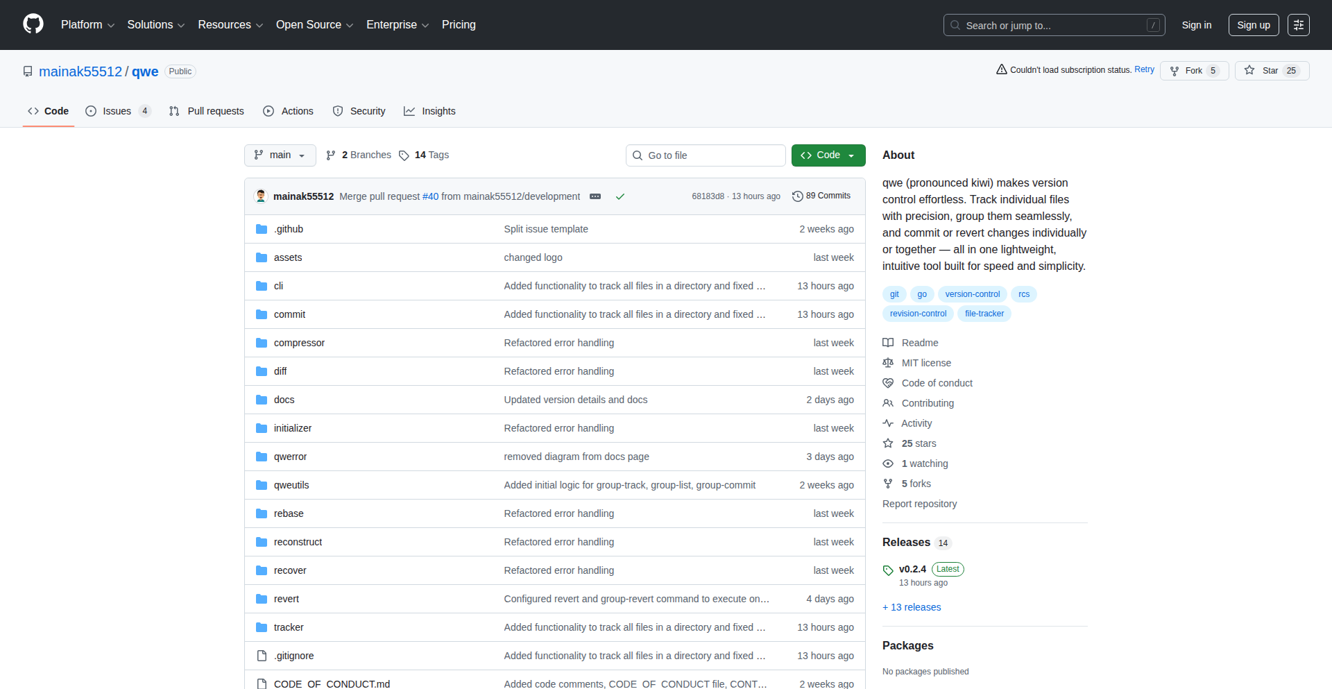Star the qwe repository
1332x689 pixels.
point(1272,70)
